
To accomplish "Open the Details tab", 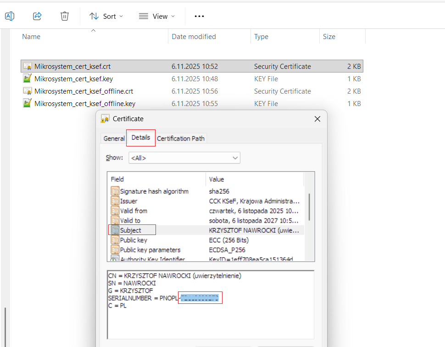I will point(141,138).
